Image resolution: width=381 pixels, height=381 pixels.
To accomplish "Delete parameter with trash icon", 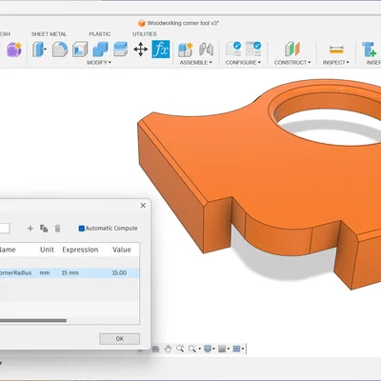I will [57, 229].
